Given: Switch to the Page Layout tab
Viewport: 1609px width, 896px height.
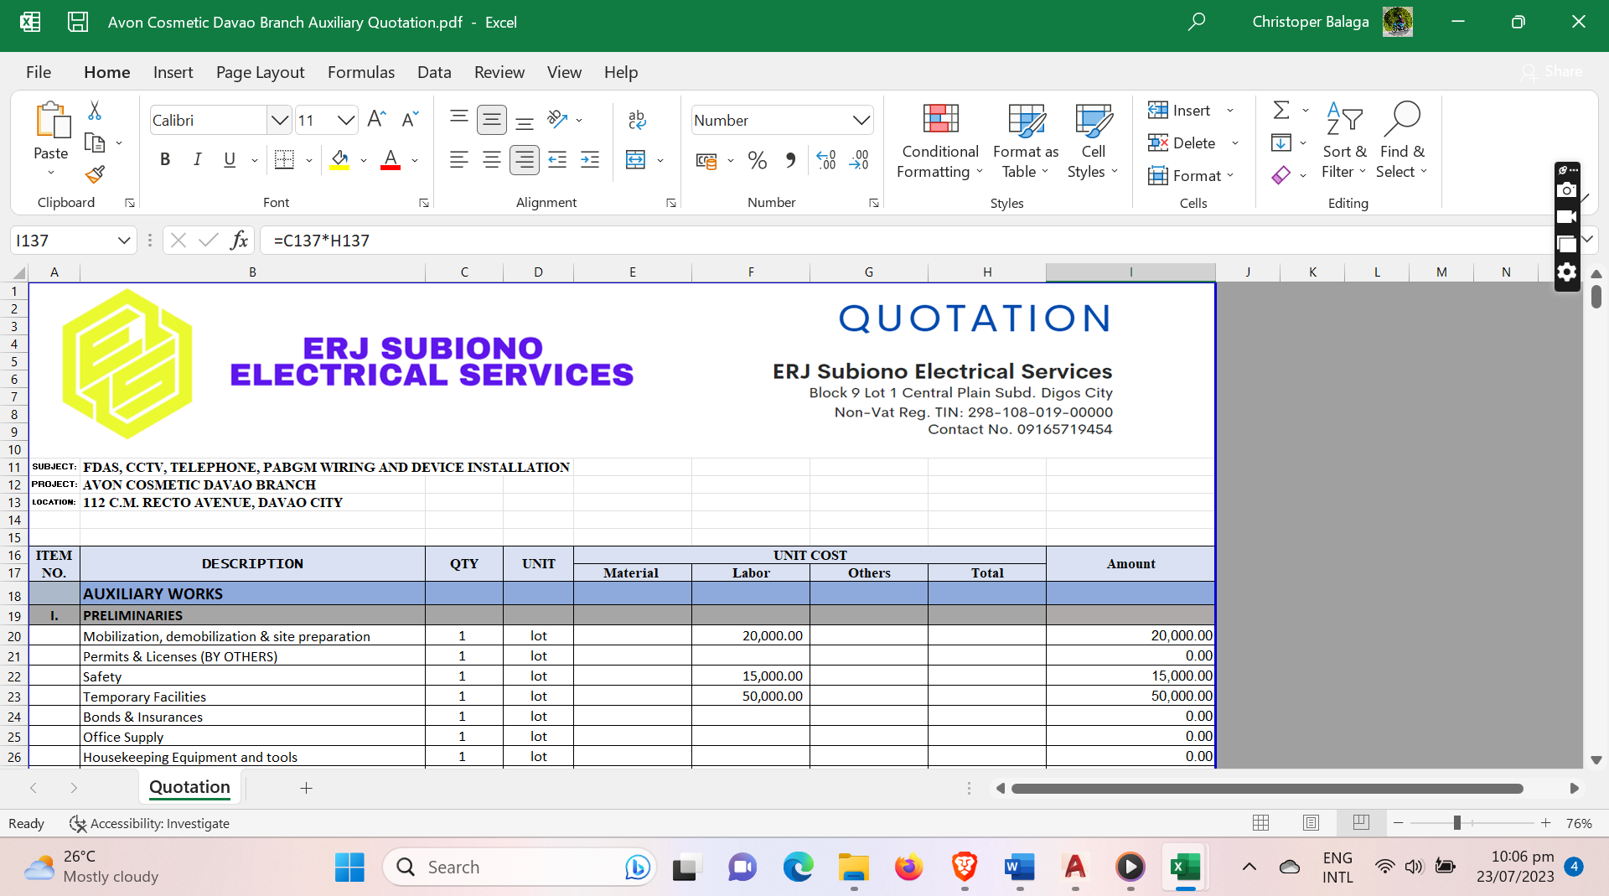Looking at the screenshot, I should click(260, 72).
